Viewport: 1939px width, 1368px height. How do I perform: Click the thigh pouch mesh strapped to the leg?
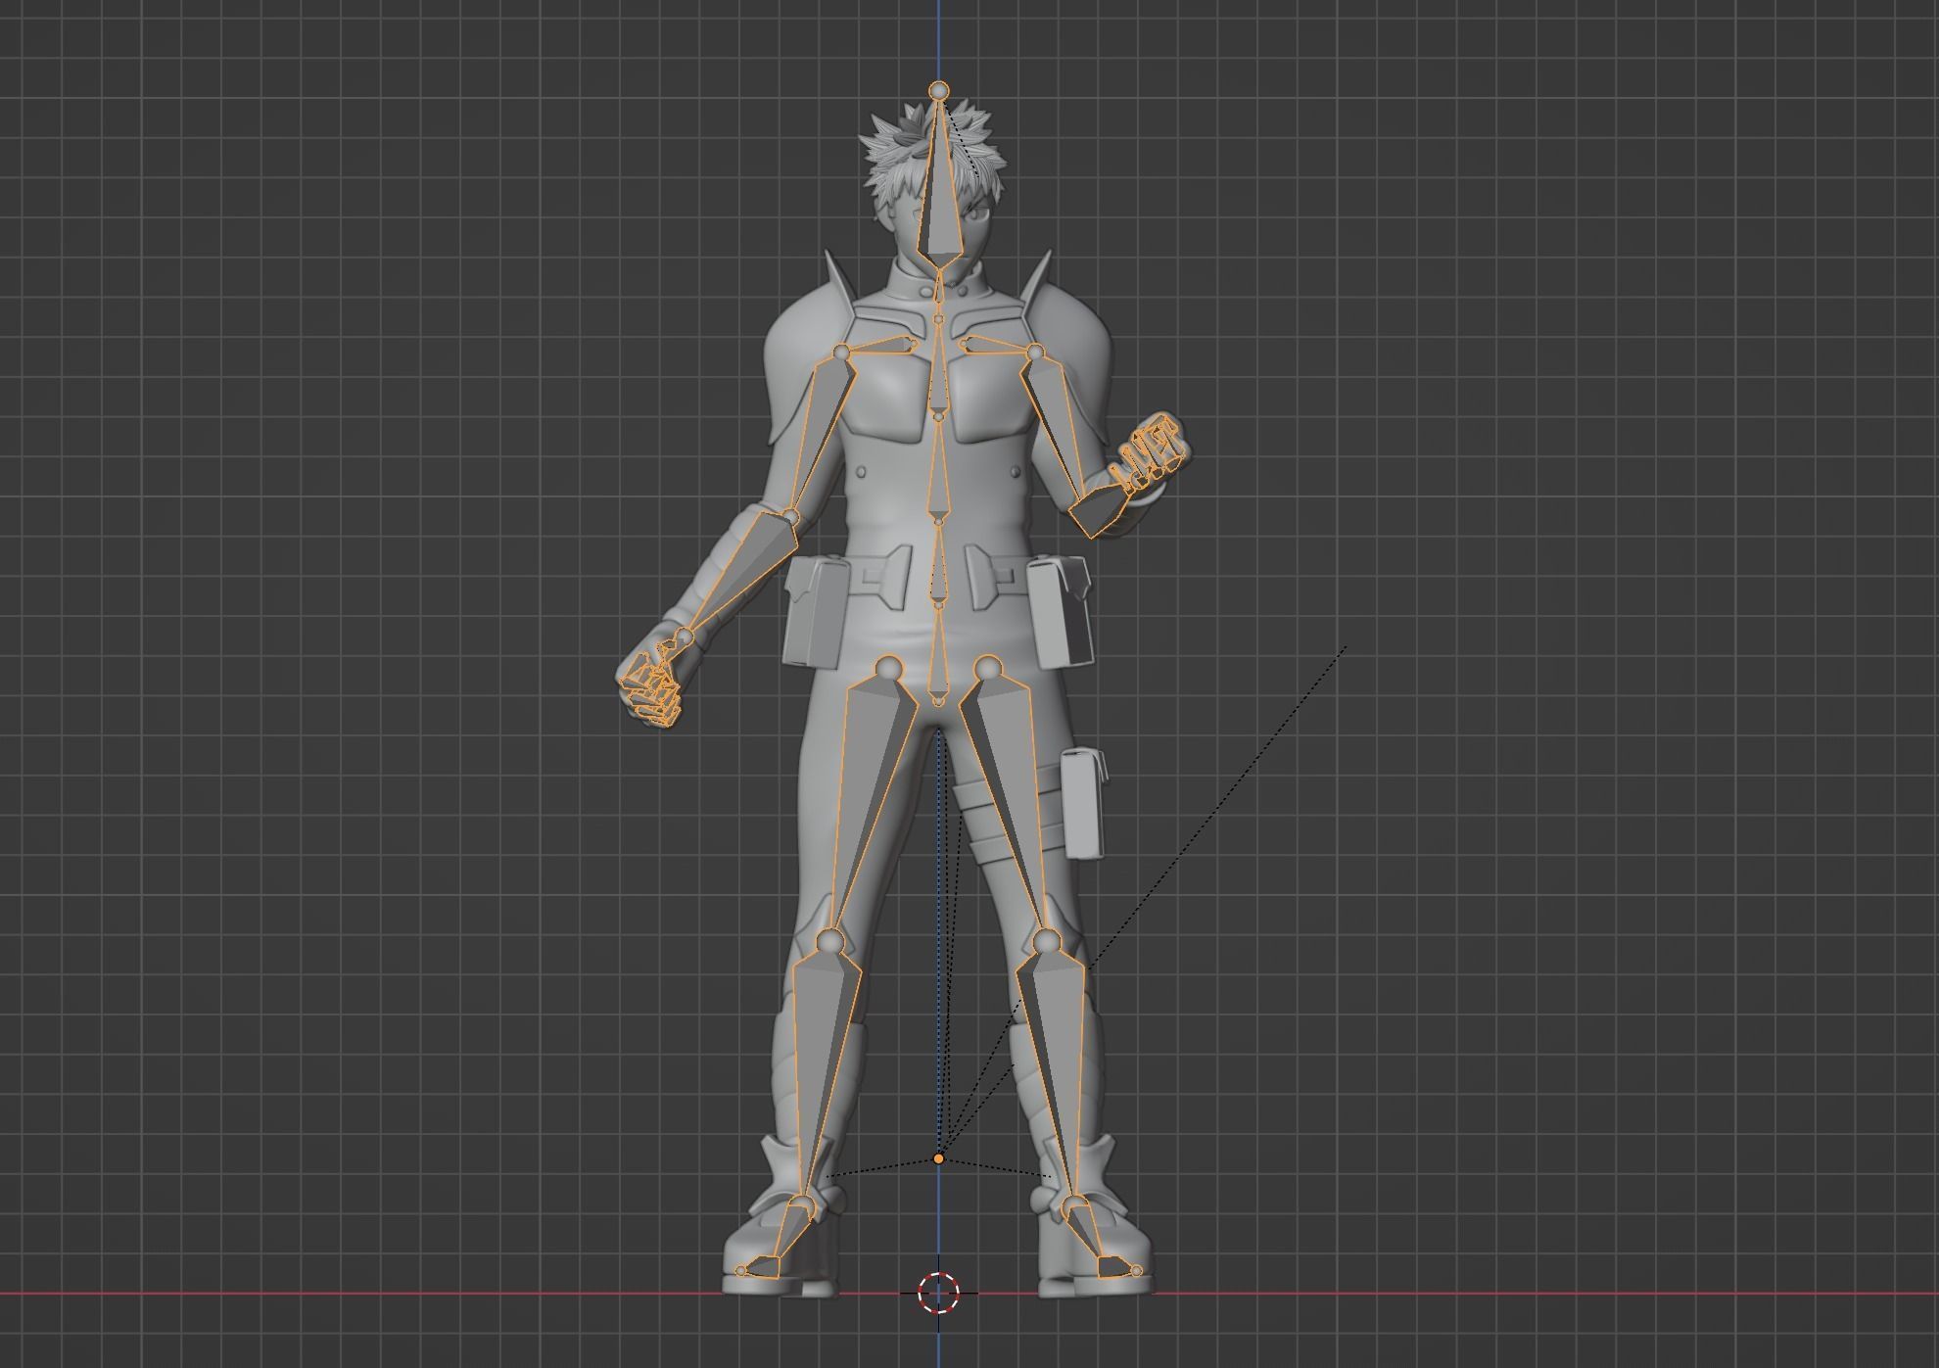1085,803
